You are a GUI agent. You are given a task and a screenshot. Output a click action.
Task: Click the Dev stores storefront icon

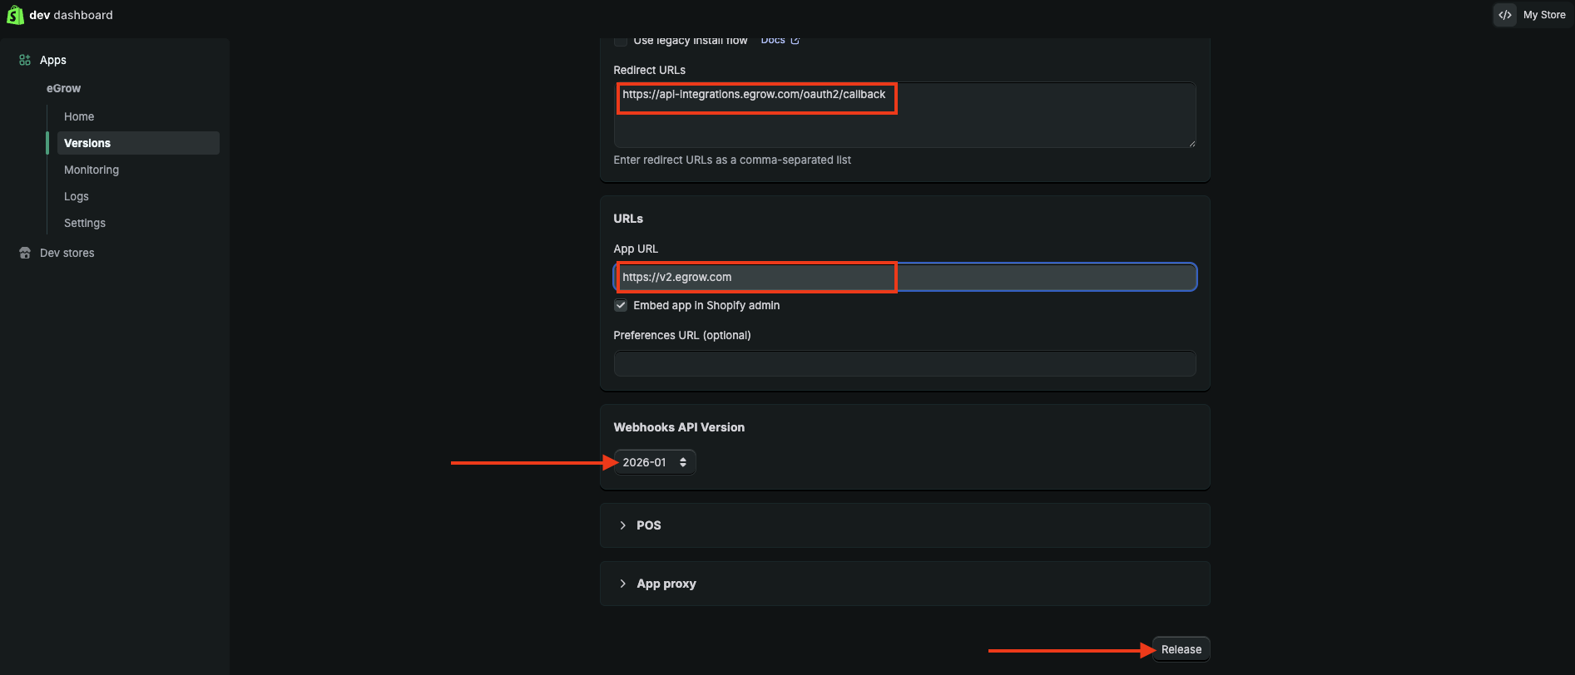[25, 253]
